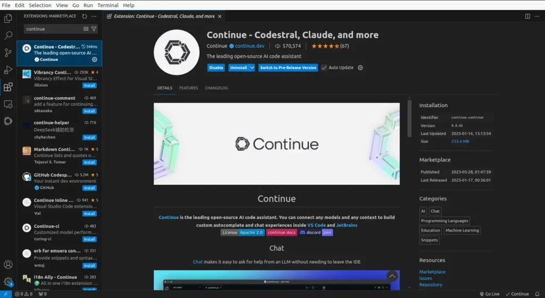Open the Accounts menu icon
Screen dimensions: 545x298
tap(8, 265)
